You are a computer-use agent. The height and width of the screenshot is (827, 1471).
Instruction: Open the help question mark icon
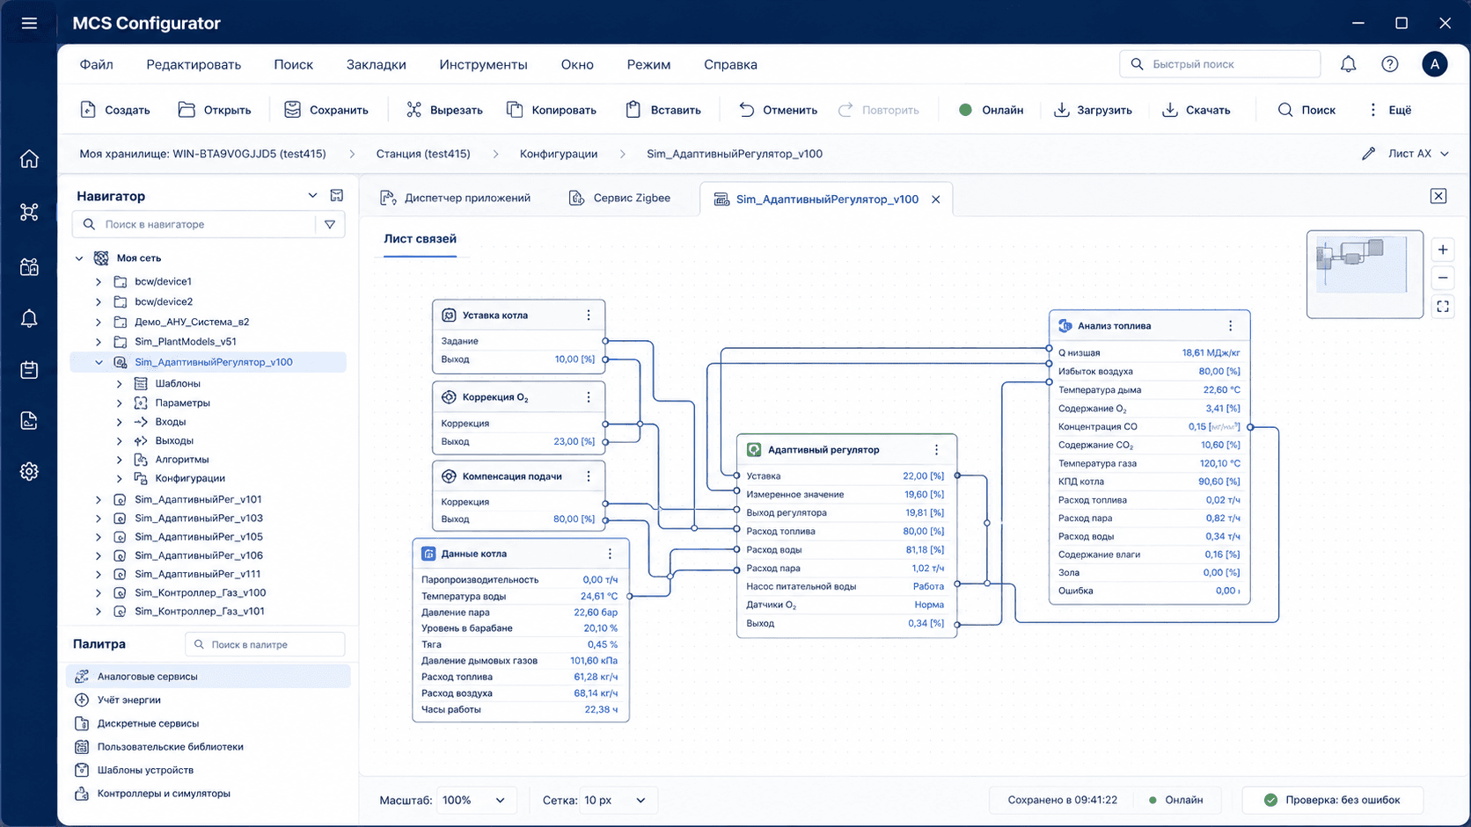pyautogui.click(x=1390, y=64)
